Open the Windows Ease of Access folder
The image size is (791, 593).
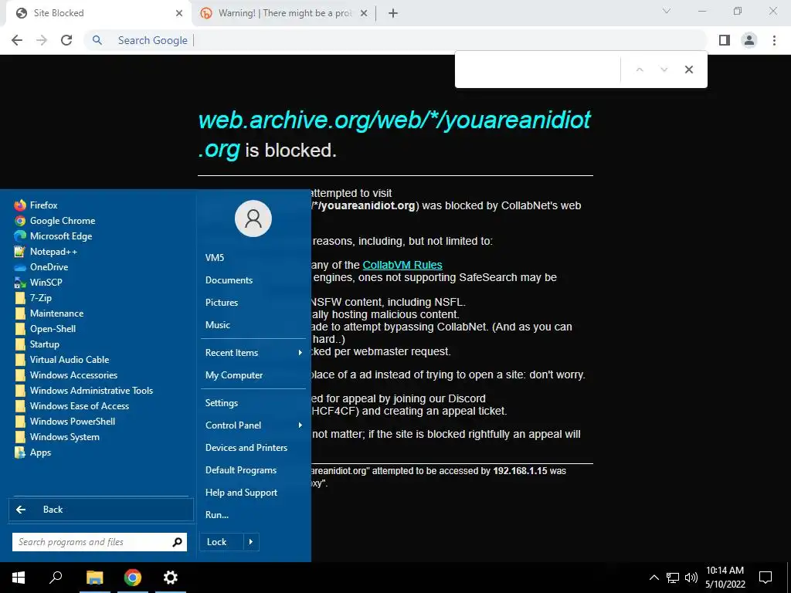tap(80, 406)
